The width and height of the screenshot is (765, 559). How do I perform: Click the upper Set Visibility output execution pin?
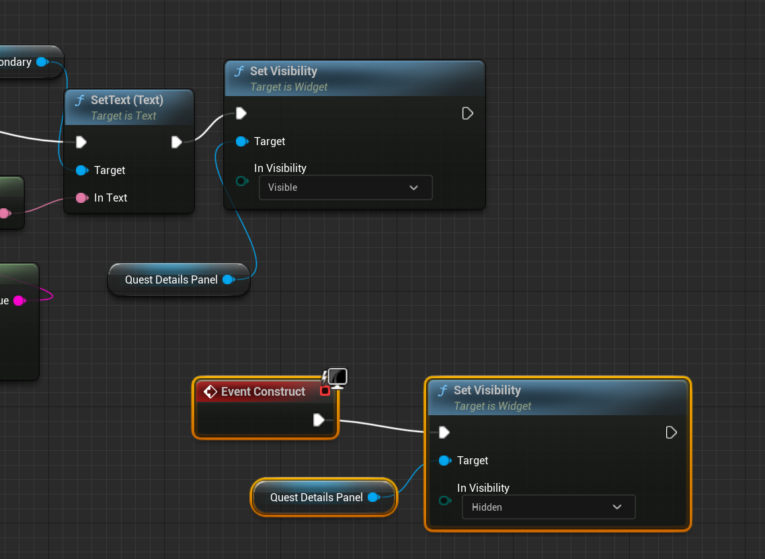468,113
